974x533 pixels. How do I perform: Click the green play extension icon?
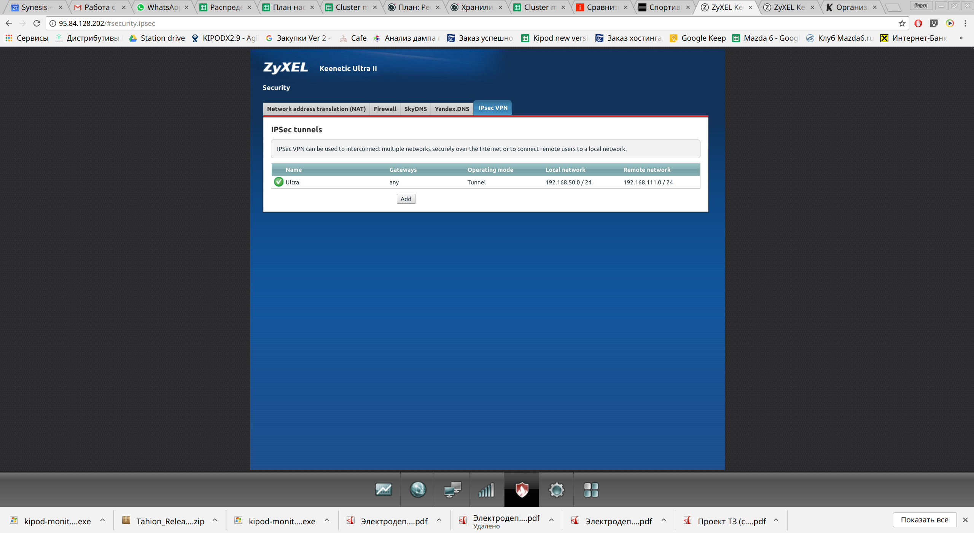click(950, 23)
